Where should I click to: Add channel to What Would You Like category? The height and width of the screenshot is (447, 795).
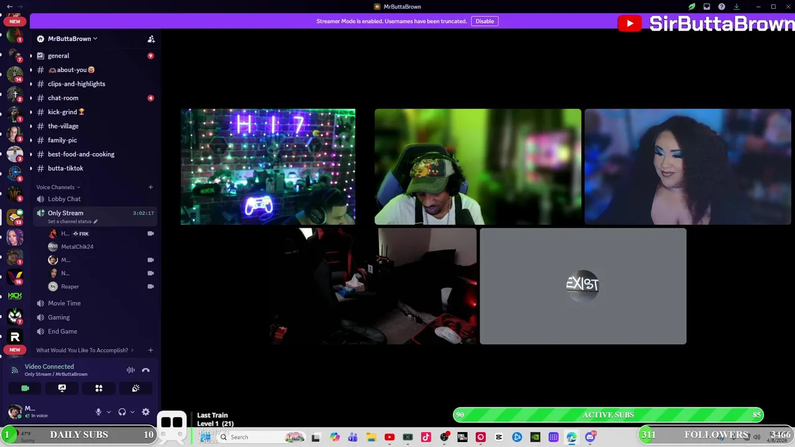click(150, 350)
